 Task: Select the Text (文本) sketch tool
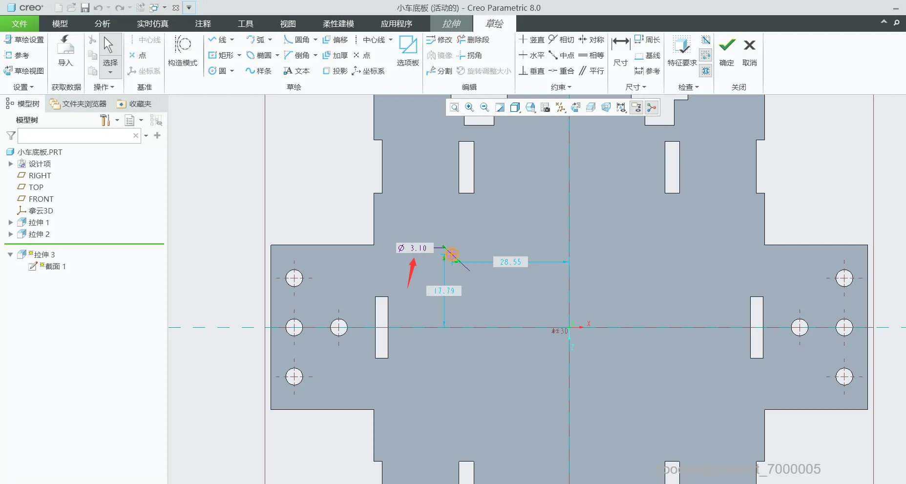coord(297,71)
